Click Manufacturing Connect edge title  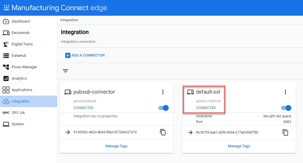59,8
